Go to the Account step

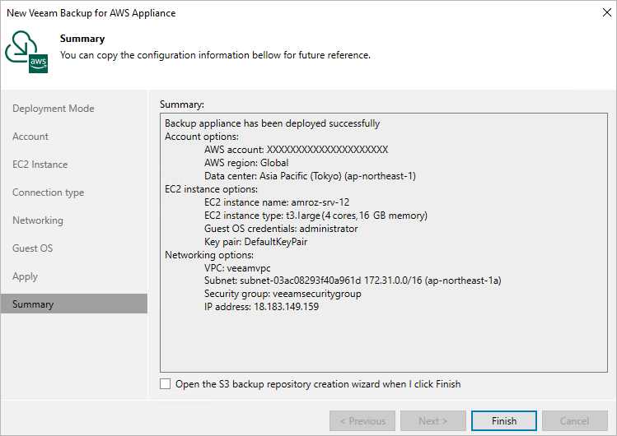[30, 137]
